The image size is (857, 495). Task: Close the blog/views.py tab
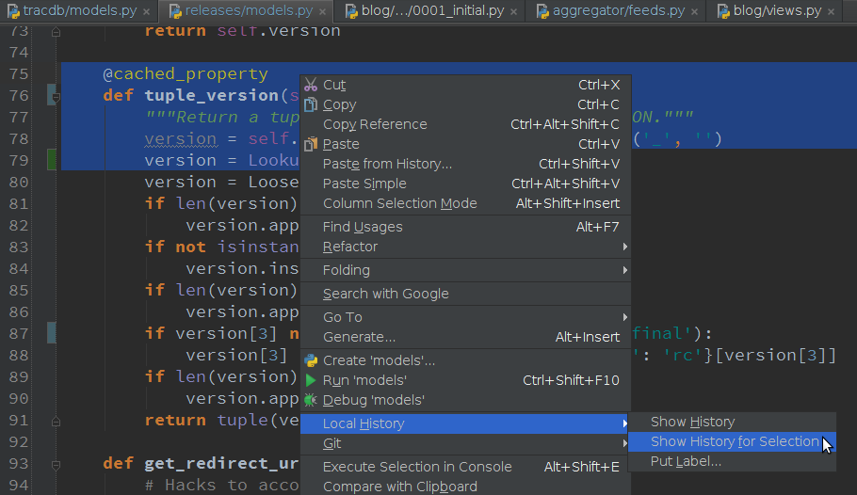[x=831, y=11]
